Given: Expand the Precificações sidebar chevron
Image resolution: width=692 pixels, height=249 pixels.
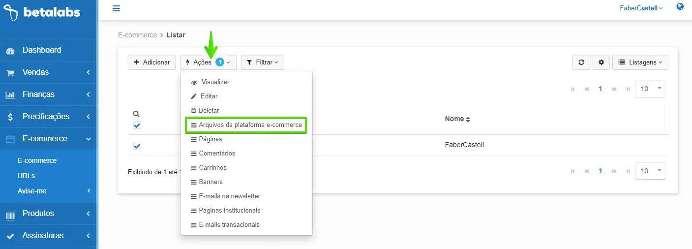Looking at the screenshot, I should coord(88,117).
